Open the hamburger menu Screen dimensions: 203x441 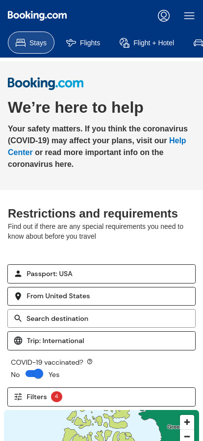coord(189,16)
